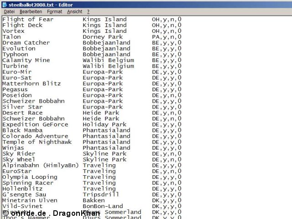This screenshot has width=292, height=219.
Task: Open the Ansicht menu
Action: tap(75, 12)
